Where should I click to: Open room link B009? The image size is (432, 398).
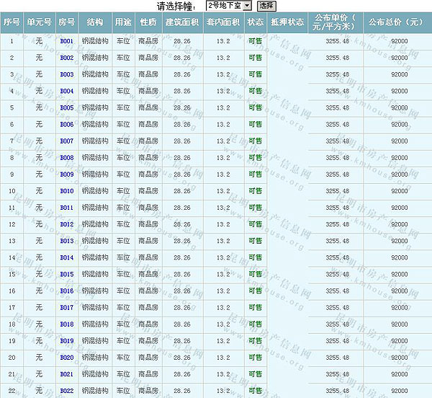[x=66, y=174]
